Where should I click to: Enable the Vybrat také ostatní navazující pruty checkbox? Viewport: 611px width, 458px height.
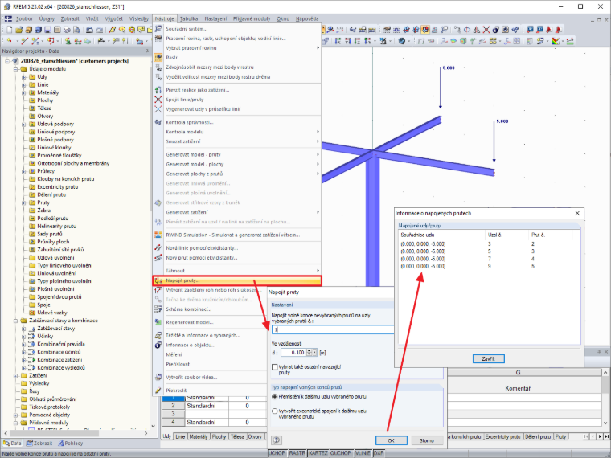pos(275,367)
